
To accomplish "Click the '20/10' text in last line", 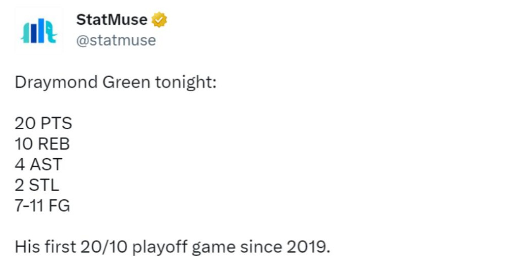I will click(104, 248).
